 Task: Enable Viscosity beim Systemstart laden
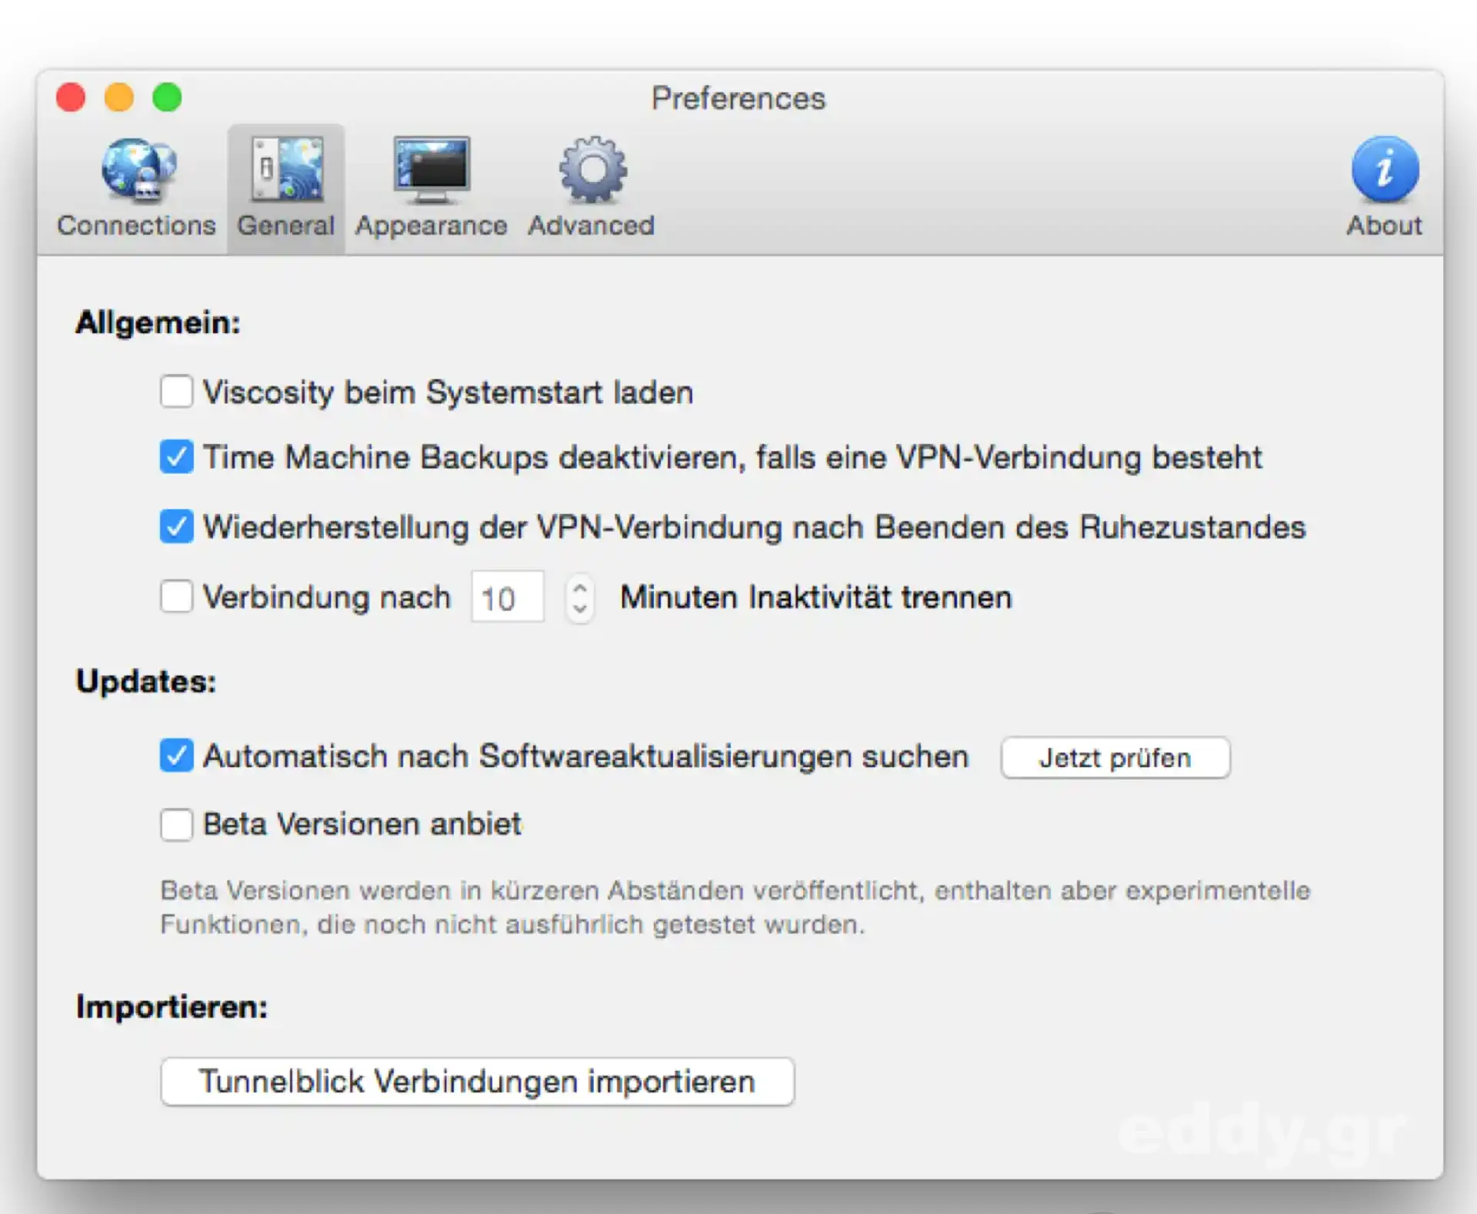click(176, 392)
